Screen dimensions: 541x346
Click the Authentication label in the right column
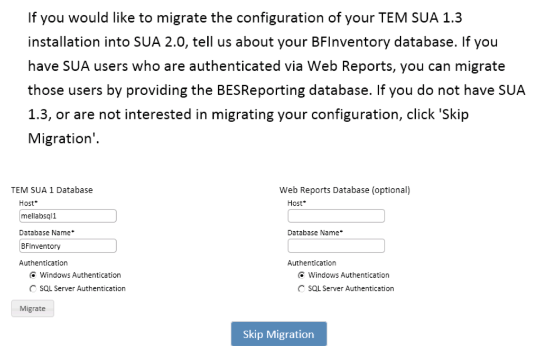312,262
